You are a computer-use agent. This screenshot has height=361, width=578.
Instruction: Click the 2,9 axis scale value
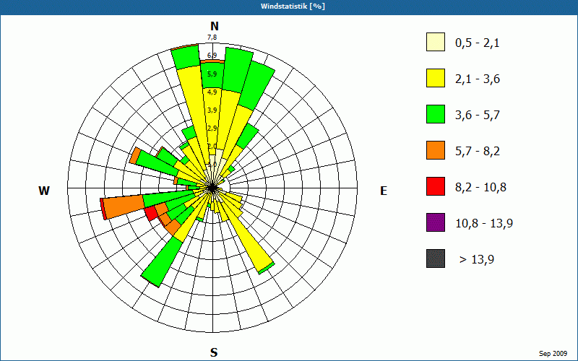pos(212,129)
